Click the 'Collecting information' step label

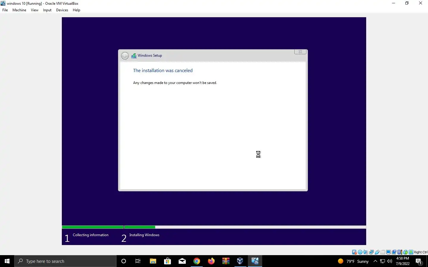(91, 235)
